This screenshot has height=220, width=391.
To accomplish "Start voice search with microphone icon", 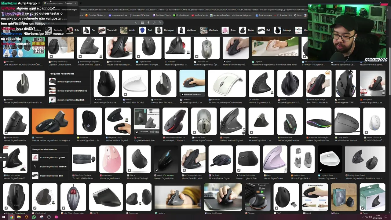I will 148,23.
